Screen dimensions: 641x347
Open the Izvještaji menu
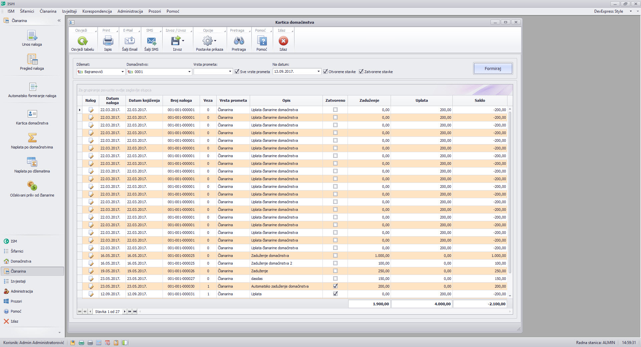[x=69, y=11]
